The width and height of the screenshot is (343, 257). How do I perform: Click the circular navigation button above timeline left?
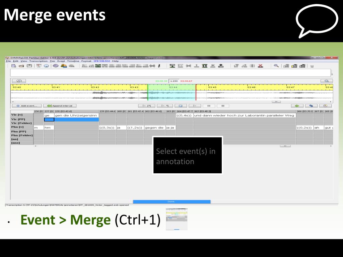point(19,81)
